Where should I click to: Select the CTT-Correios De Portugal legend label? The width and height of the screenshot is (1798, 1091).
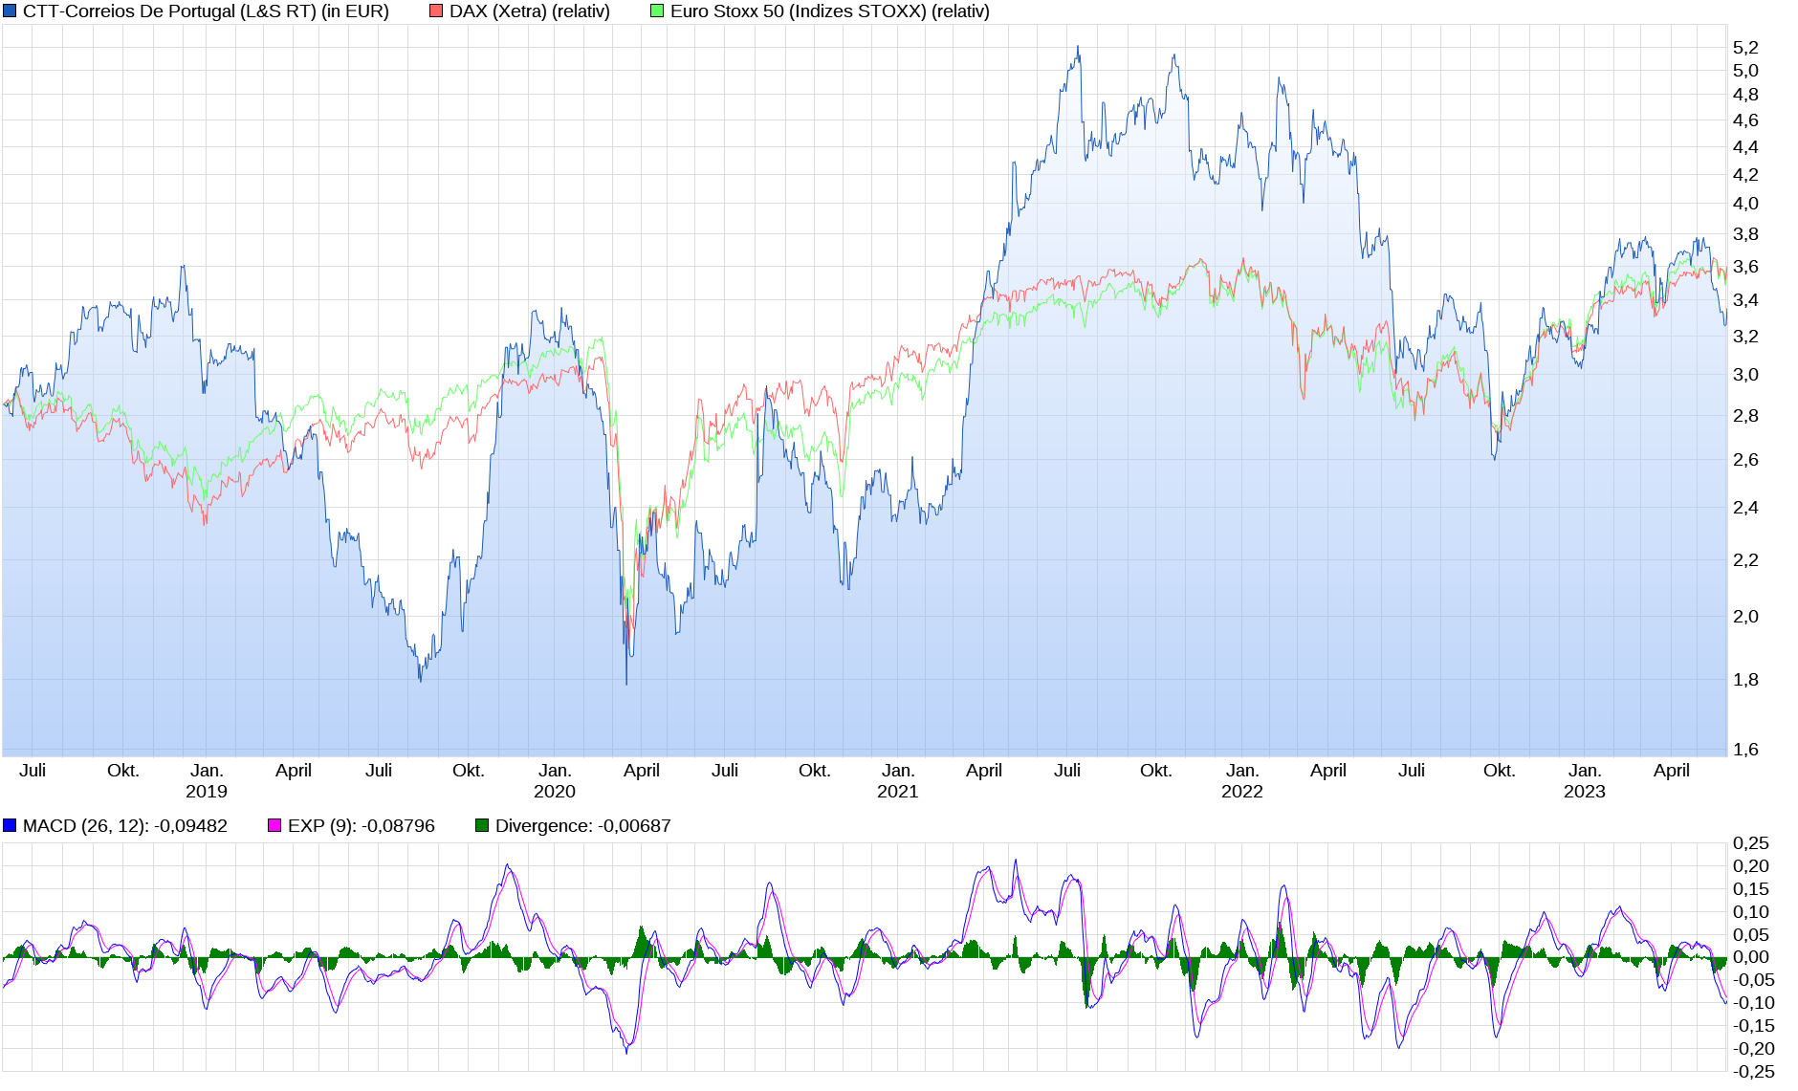(x=206, y=11)
